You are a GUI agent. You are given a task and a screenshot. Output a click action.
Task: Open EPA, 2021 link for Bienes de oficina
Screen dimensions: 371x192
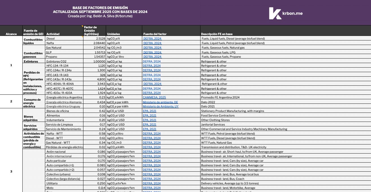tap(150, 111)
